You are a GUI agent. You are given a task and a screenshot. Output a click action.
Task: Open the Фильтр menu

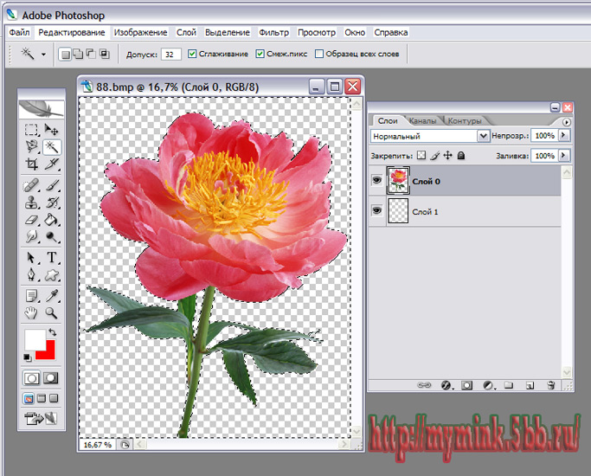(273, 32)
